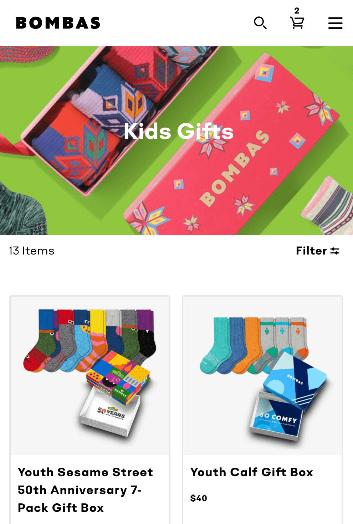The width and height of the screenshot is (353, 524).
Task: Open the search magnifier icon
Action: click(260, 23)
